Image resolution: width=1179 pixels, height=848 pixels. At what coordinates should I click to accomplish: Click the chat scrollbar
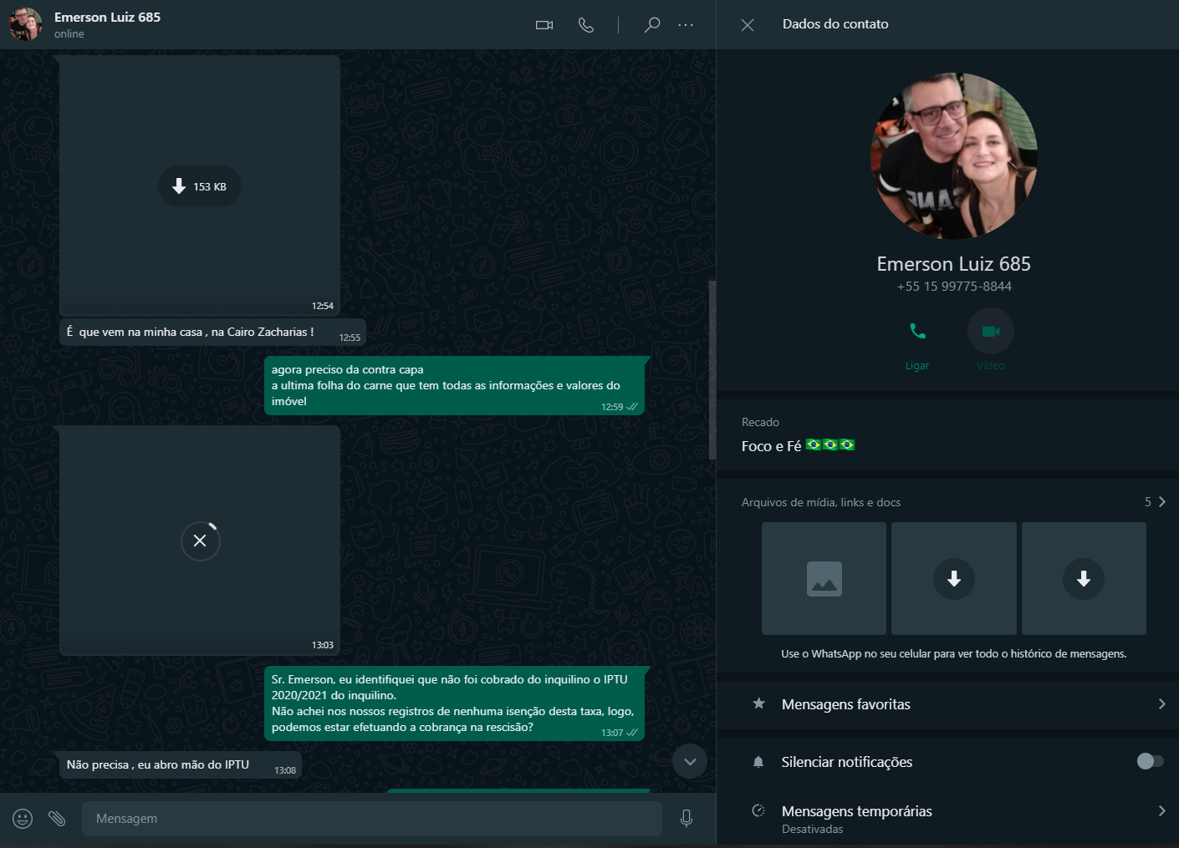pos(712,369)
